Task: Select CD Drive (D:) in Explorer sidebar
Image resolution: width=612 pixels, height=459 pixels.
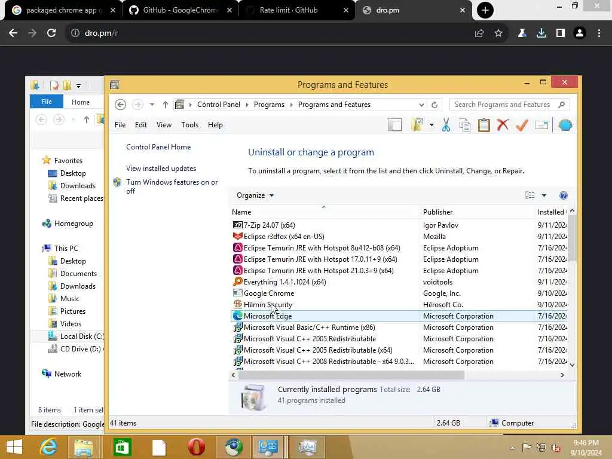Action: [80, 349]
